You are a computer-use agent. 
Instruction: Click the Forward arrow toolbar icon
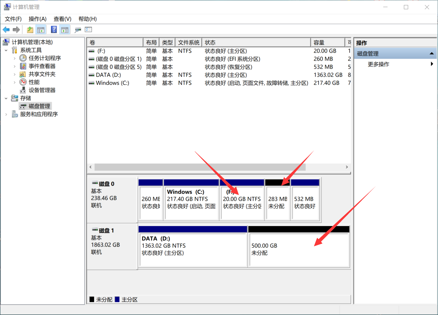pos(16,30)
